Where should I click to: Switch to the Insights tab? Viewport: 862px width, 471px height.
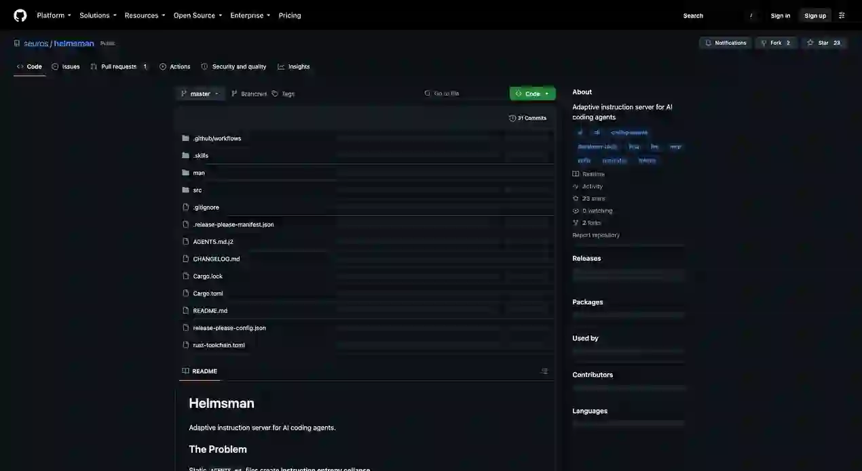(x=294, y=66)
